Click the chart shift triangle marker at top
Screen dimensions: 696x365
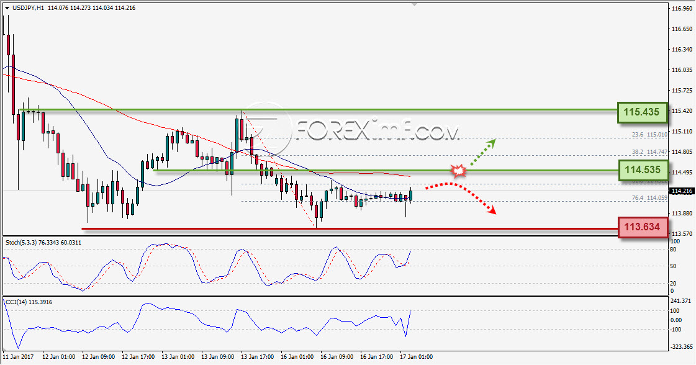(x=415, y=4)
